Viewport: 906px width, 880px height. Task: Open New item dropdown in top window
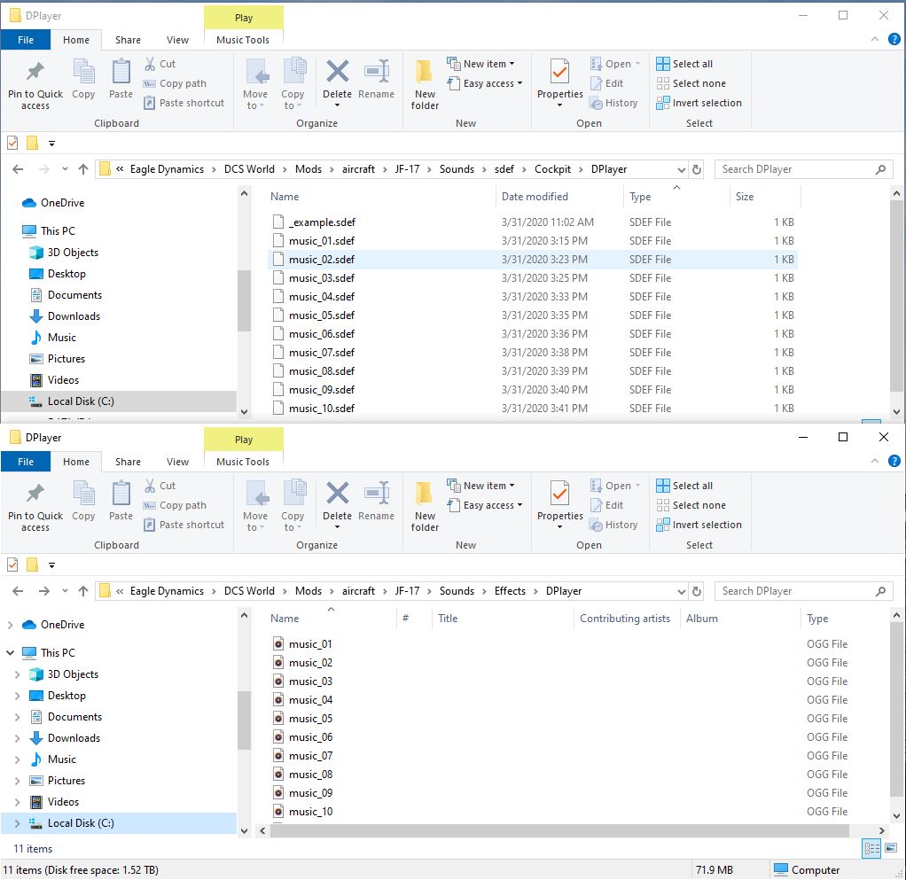pos(480,64)
